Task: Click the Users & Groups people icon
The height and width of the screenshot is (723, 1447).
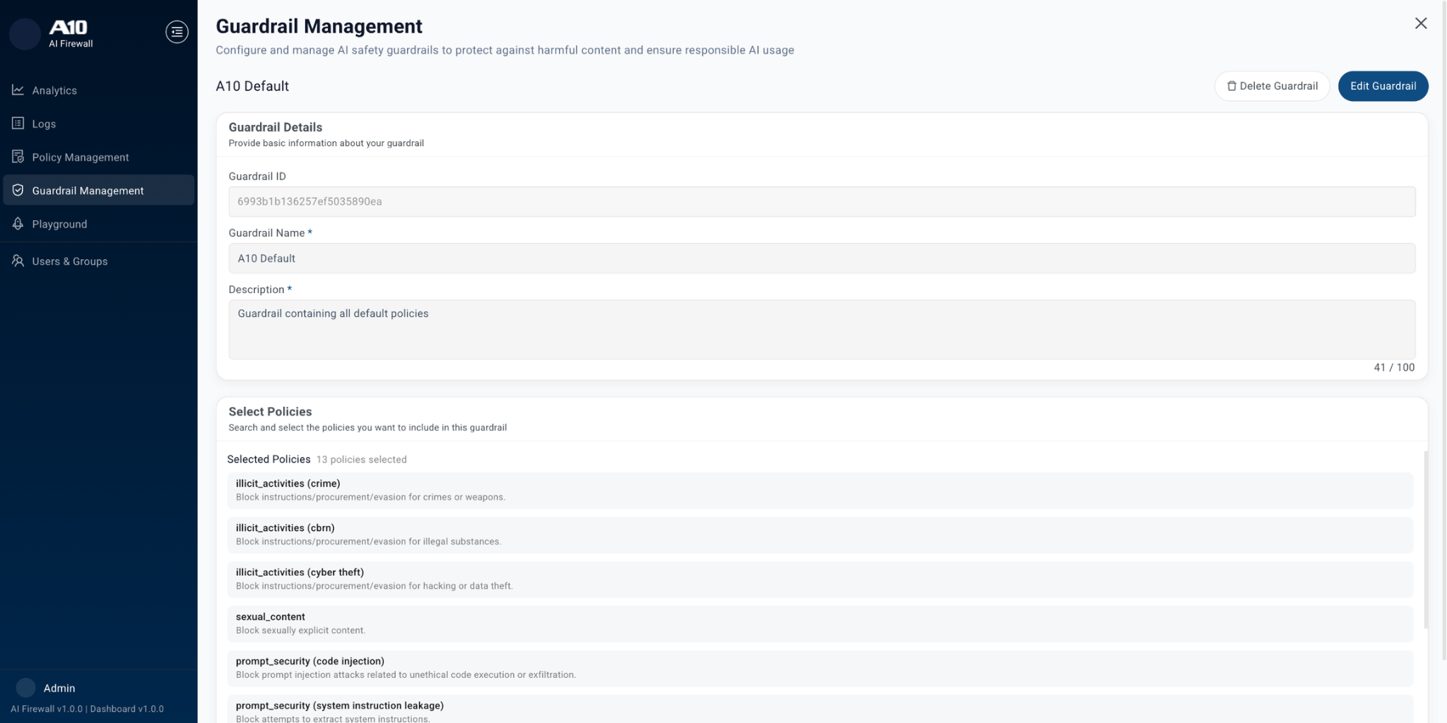Action: 18,261
